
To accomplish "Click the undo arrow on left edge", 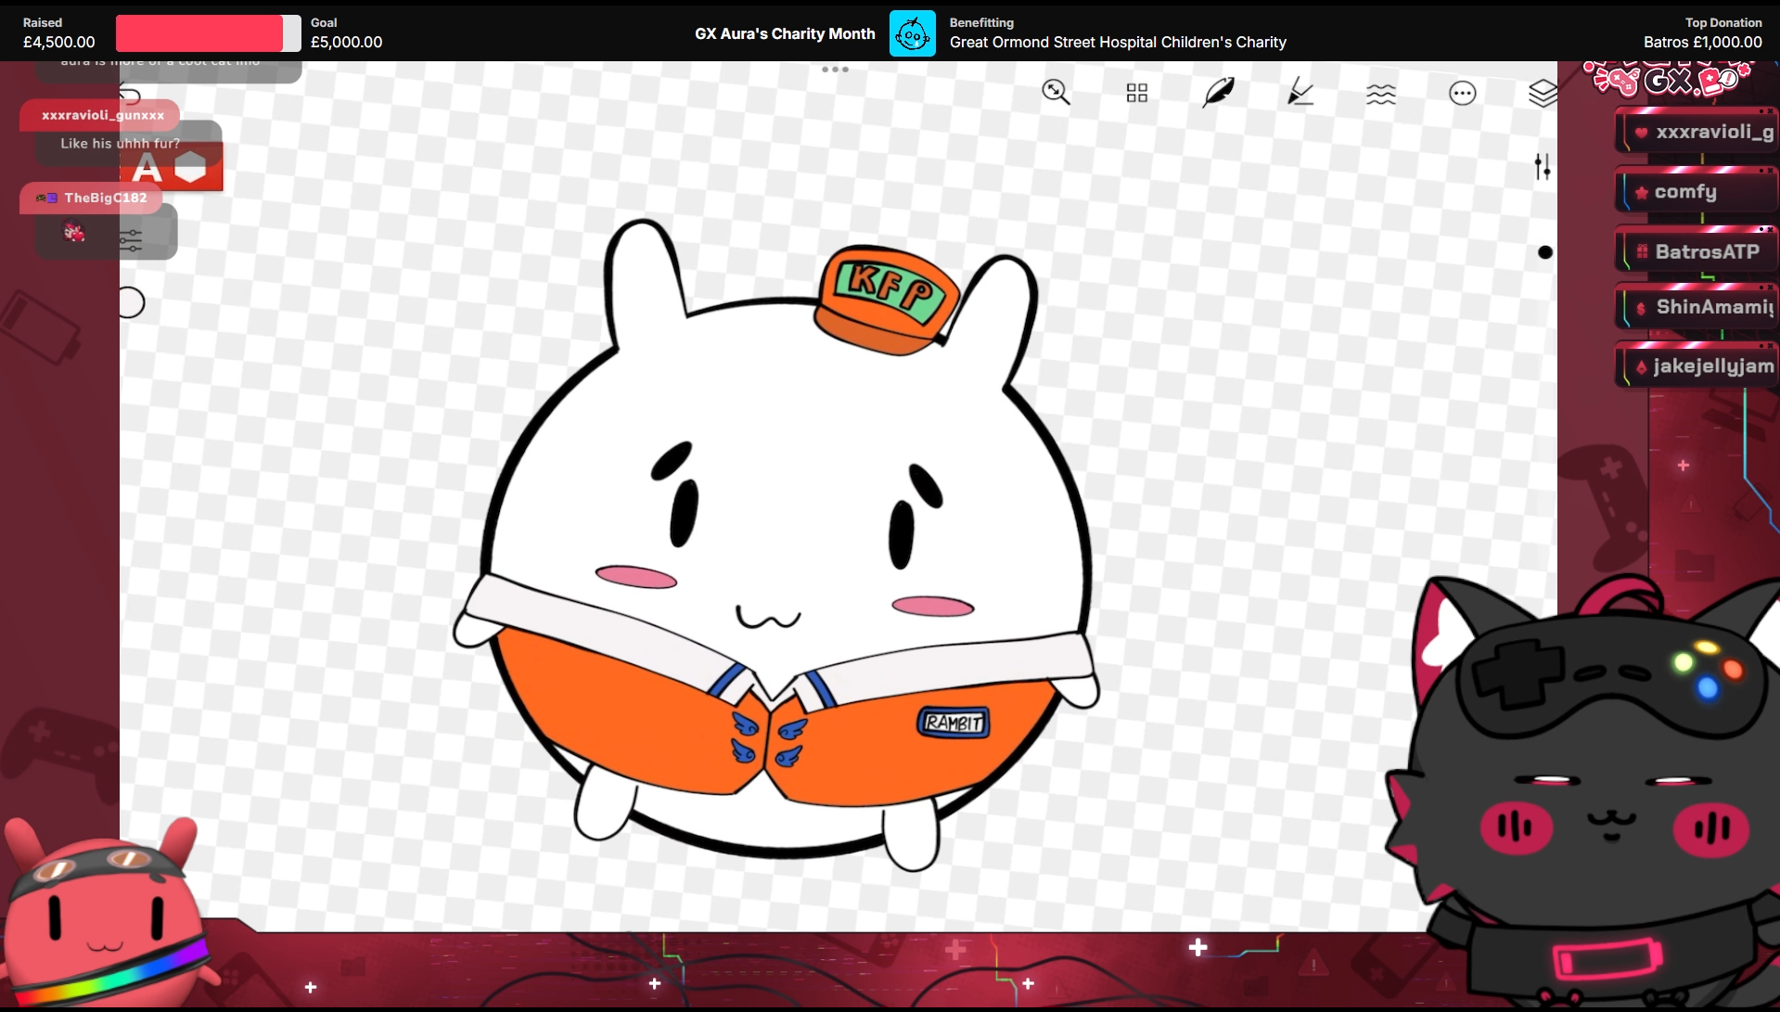I will (130, 96).
